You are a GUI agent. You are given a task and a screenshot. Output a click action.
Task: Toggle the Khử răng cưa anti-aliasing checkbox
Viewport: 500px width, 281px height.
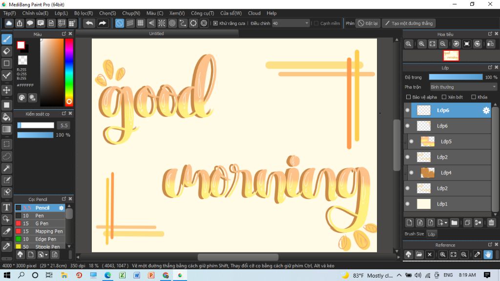tap(215, 23)
